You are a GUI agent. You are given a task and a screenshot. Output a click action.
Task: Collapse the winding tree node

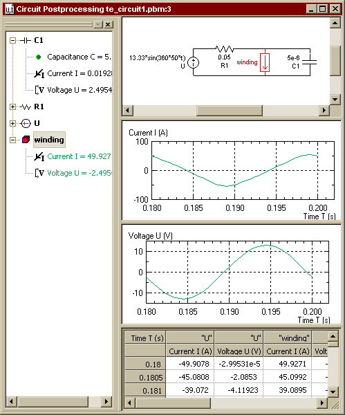click(12, 140)
